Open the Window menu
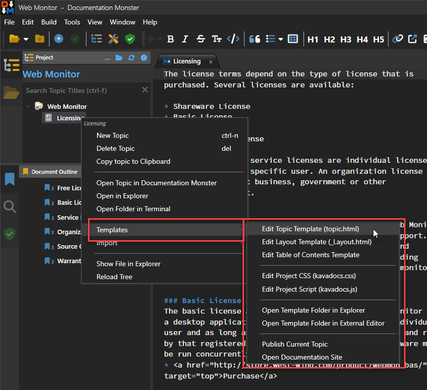 coord(122,22)
